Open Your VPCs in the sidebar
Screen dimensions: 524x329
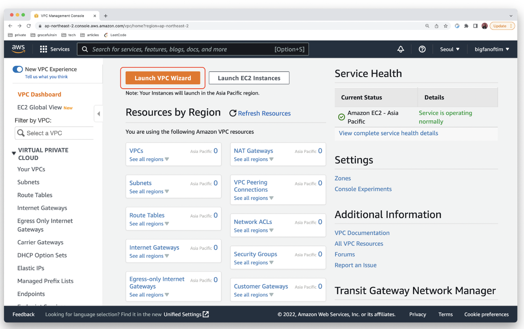(x=31, y=169)
